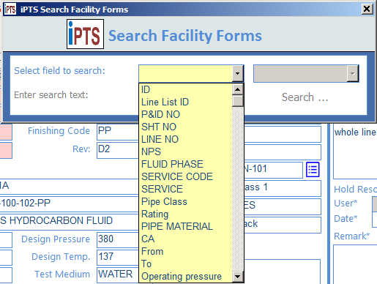Choose From in the field list
Viewport: 377px width, 284px height.
pyautogui.click(x=186, y=251)
